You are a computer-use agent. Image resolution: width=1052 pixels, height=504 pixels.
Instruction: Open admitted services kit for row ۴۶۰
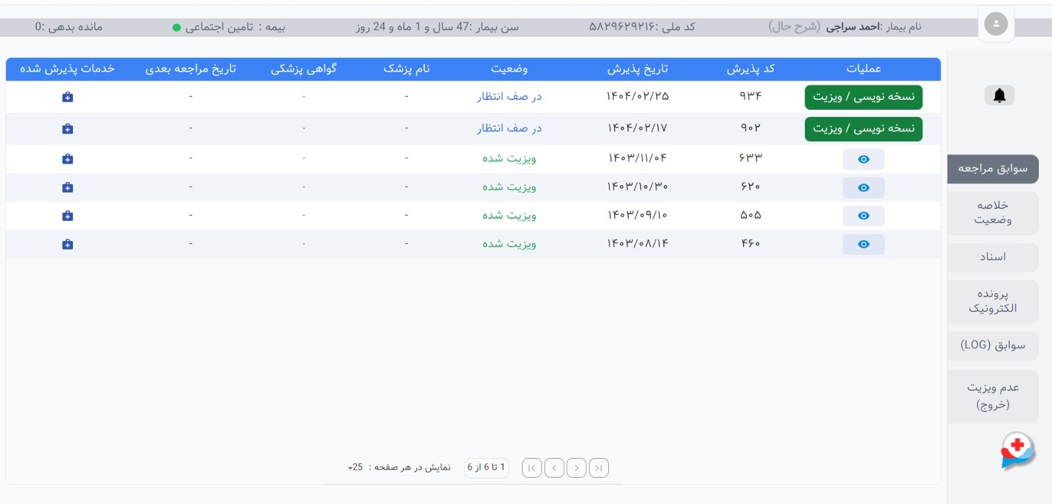[x=67, y=244]
